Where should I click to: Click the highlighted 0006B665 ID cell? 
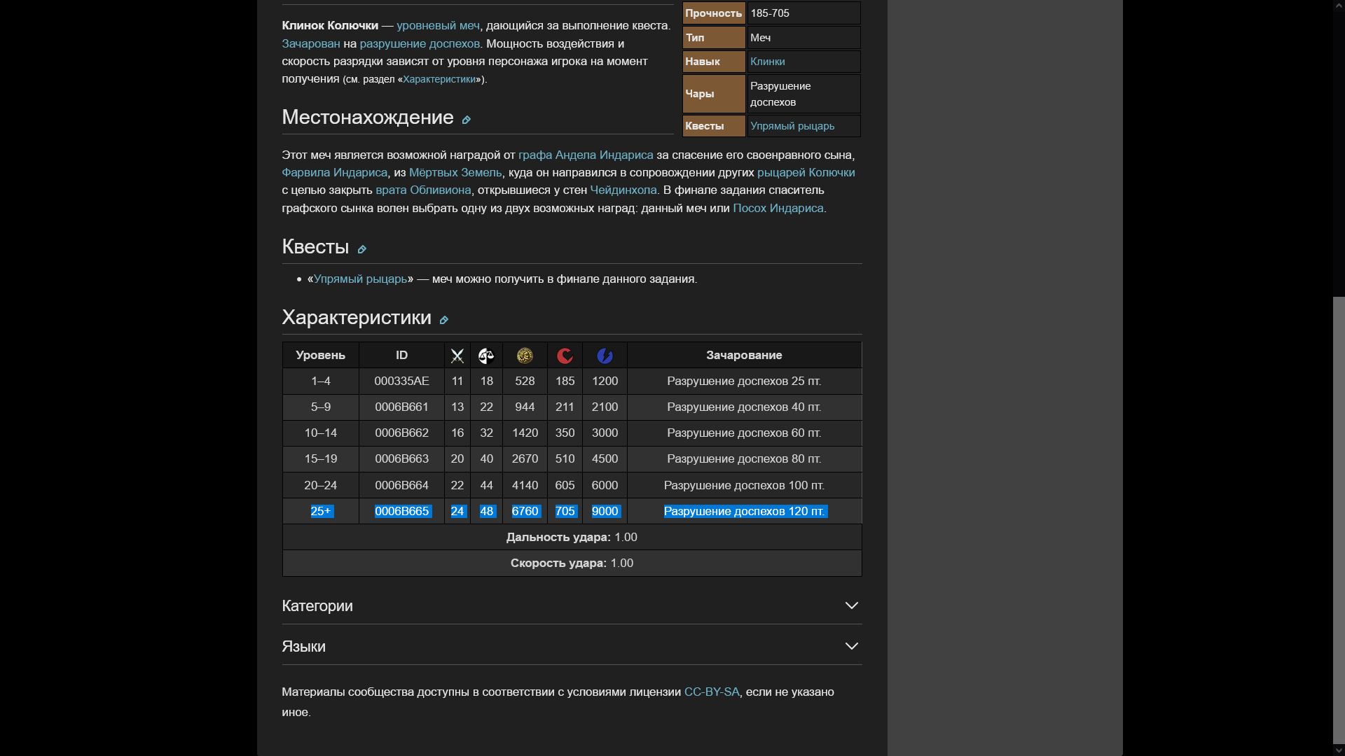(401, 511)
